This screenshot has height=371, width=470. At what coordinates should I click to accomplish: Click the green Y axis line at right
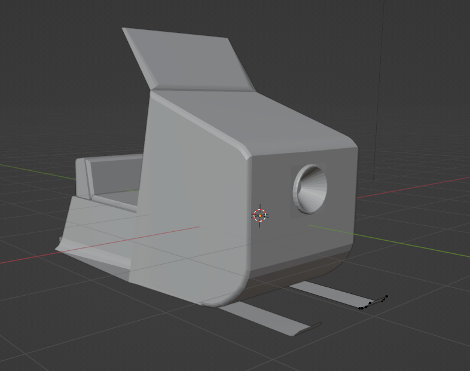(419, 246)
